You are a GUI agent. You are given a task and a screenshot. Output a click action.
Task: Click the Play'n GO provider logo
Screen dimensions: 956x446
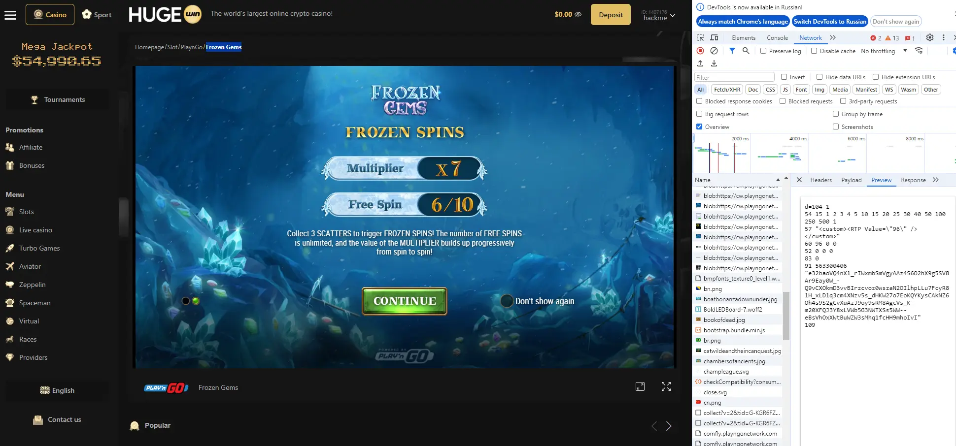(x=166, y=388)
